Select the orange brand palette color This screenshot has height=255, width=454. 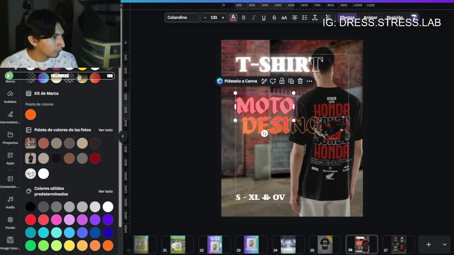pos(31,115)
